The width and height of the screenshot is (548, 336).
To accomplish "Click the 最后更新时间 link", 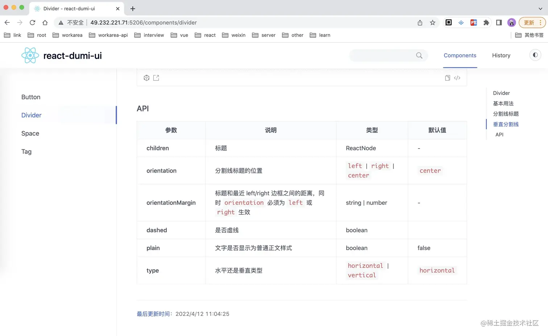I will (x=153, y=314).
